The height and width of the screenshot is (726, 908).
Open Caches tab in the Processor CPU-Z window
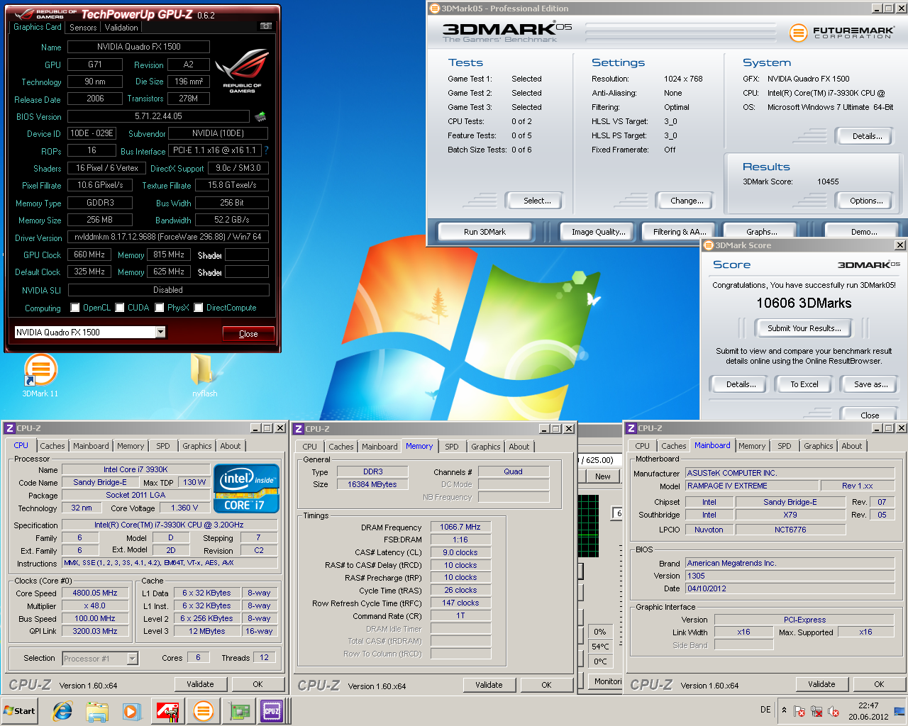click(52, 446)
